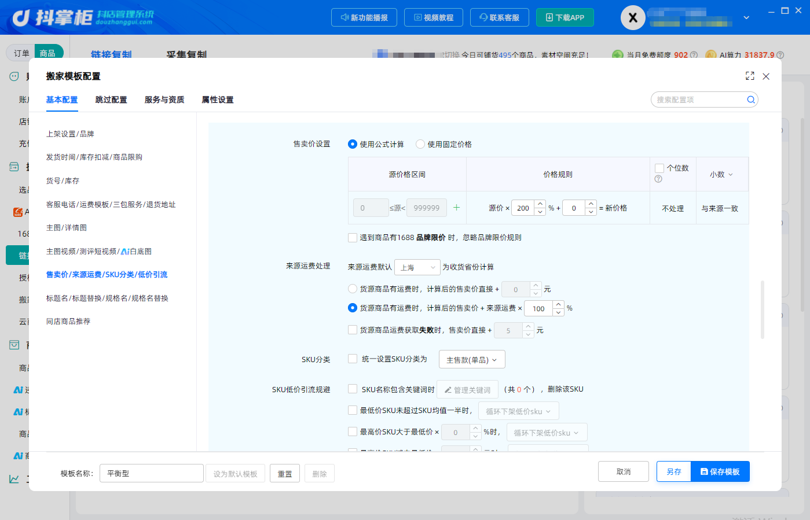Viewport: 810px width, 520px height.
Task: Select 使用公式计算 radio button
Action: (353, 144)
